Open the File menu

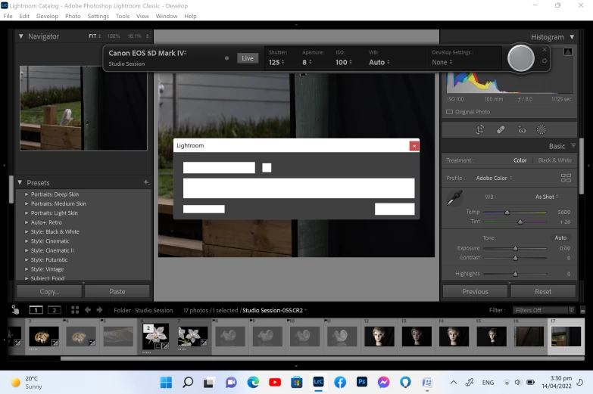pos(8,16)
